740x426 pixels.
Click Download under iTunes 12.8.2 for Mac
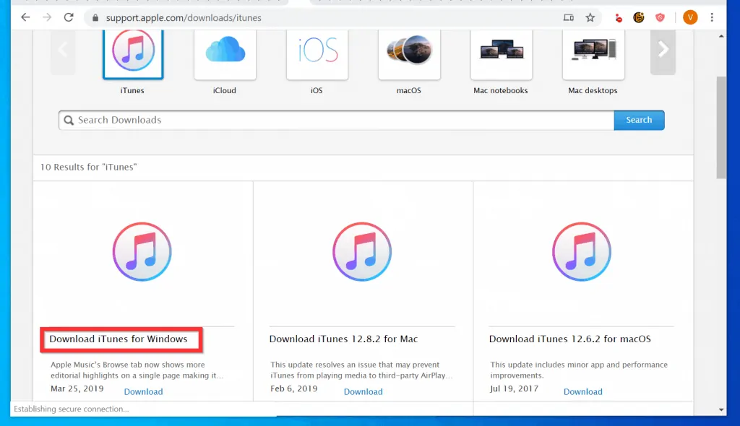pyautogui.click(x=363, y=391)
